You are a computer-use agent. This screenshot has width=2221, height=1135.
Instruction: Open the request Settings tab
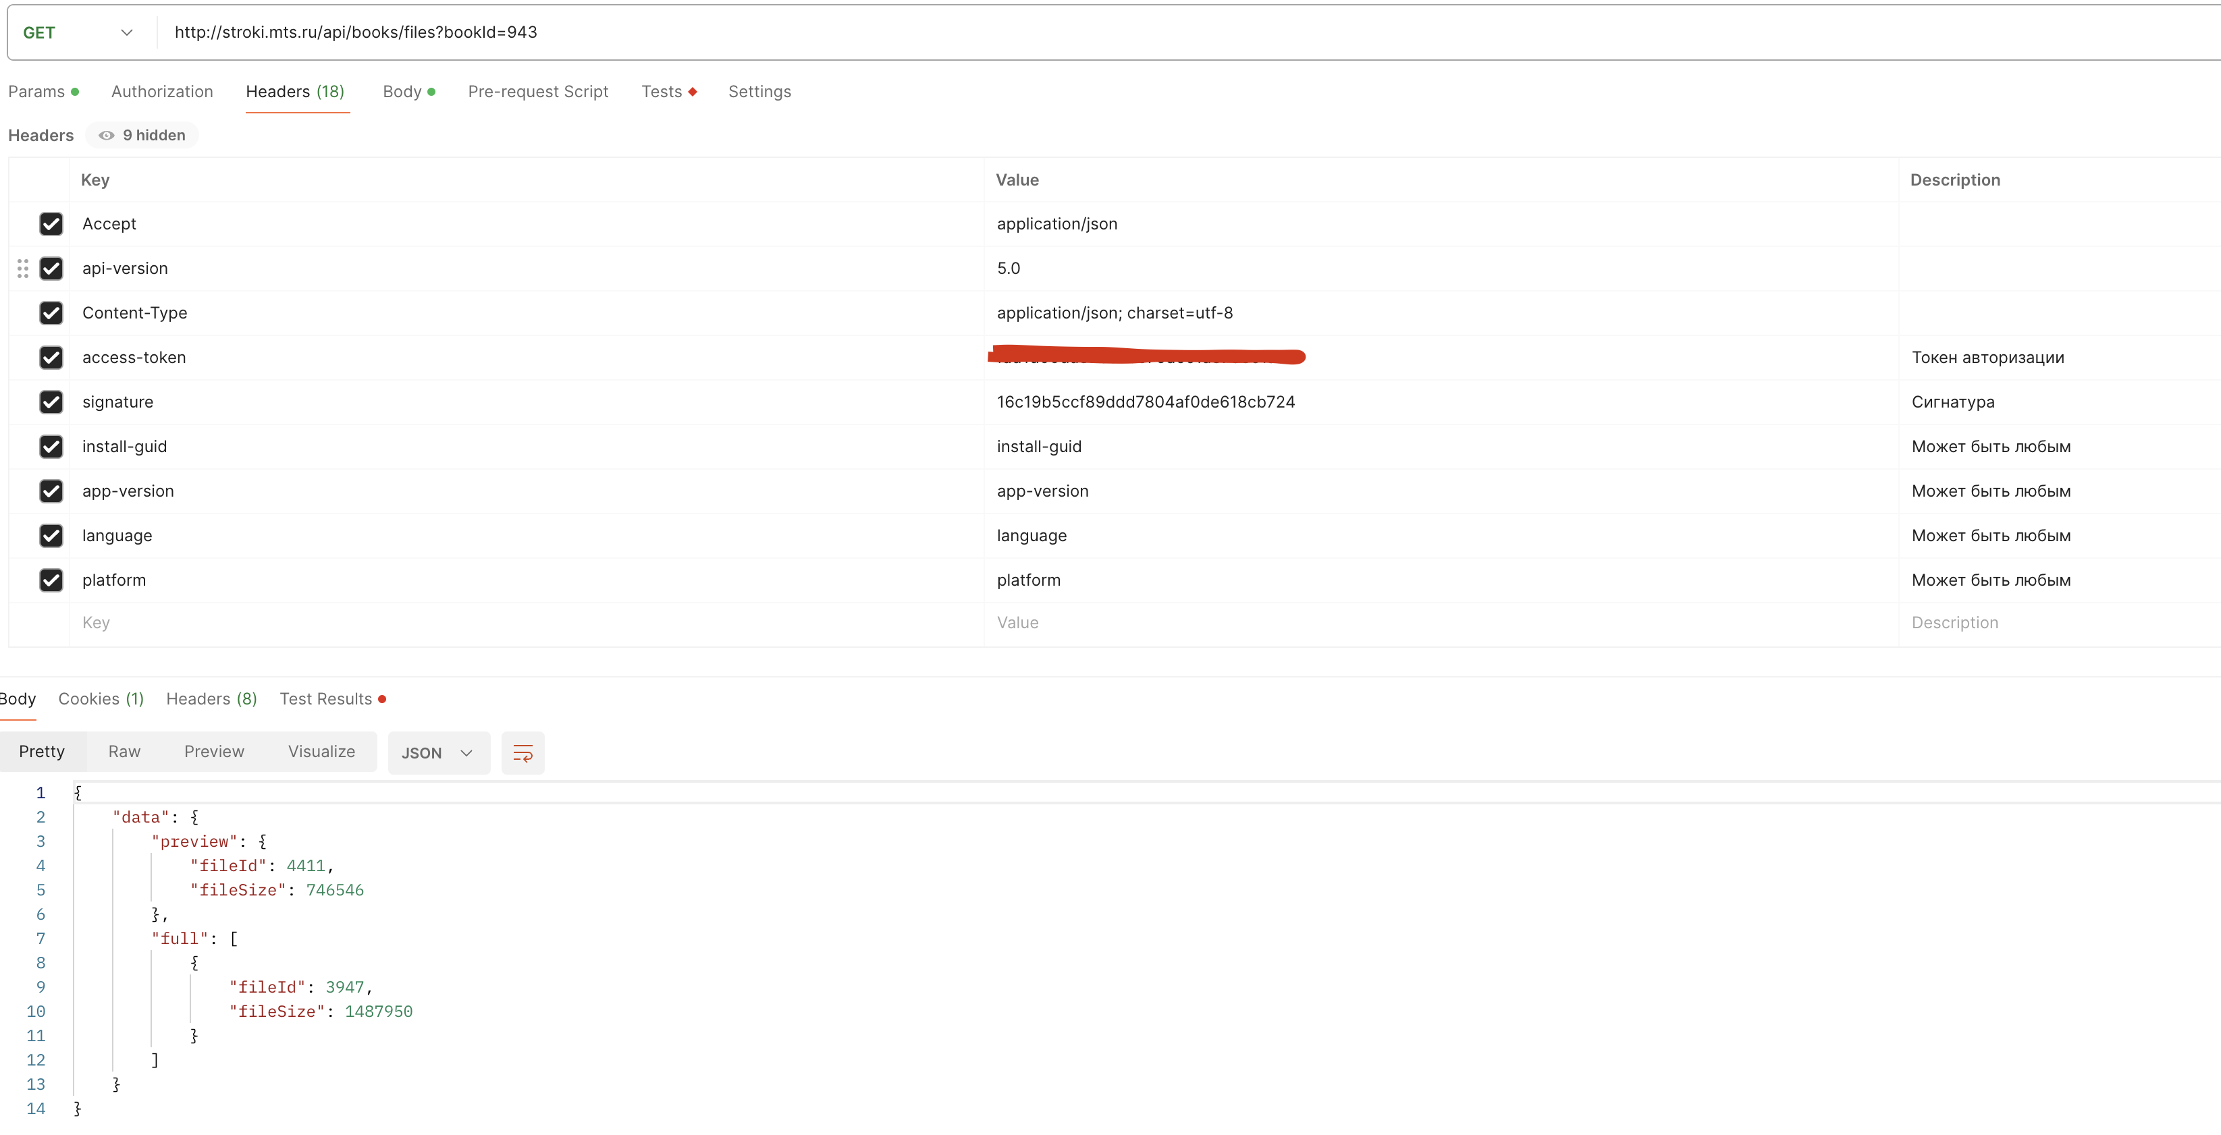(x=759, y=91)
